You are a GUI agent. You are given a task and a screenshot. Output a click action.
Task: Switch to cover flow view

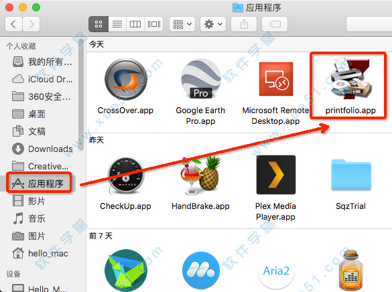[153, 24]
